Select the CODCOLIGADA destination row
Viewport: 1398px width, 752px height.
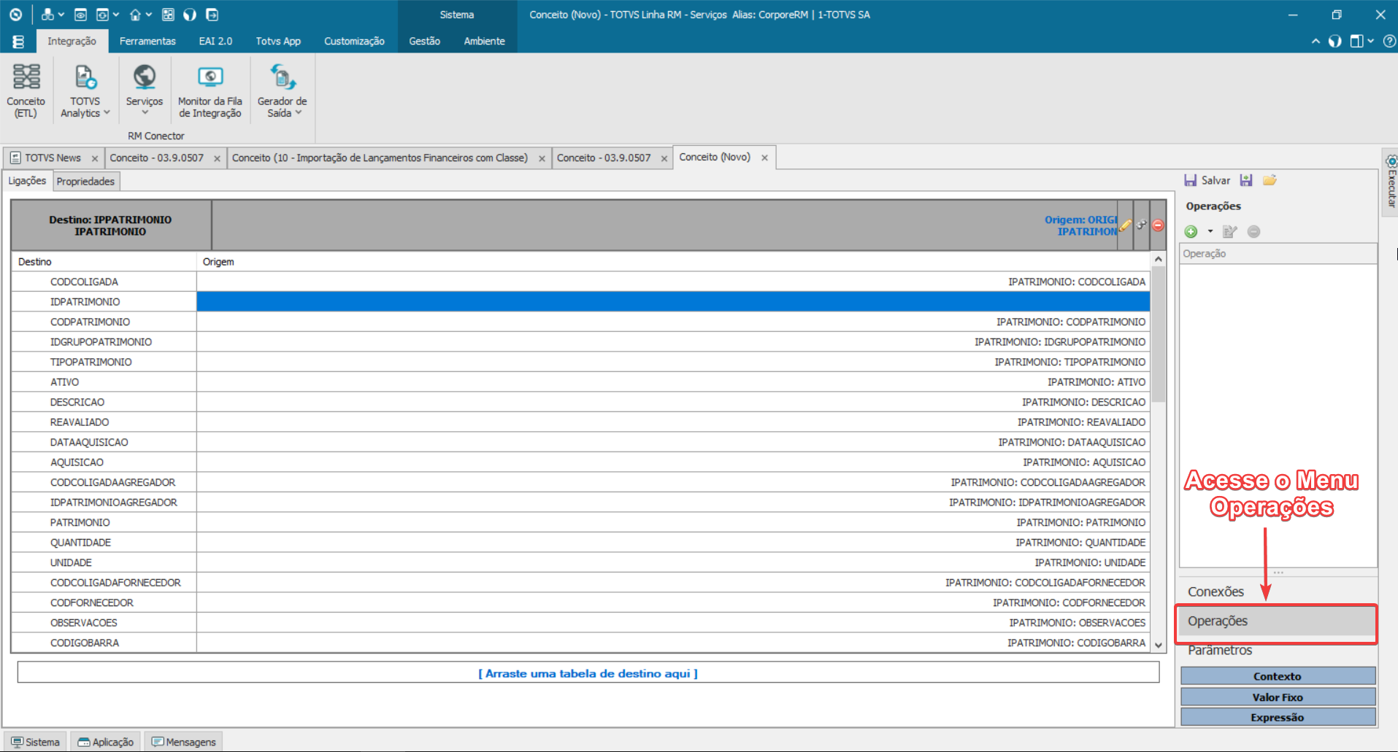click(580, 282)
